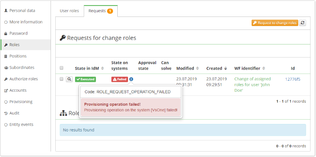Click the Password lock icon

(6, 33)
